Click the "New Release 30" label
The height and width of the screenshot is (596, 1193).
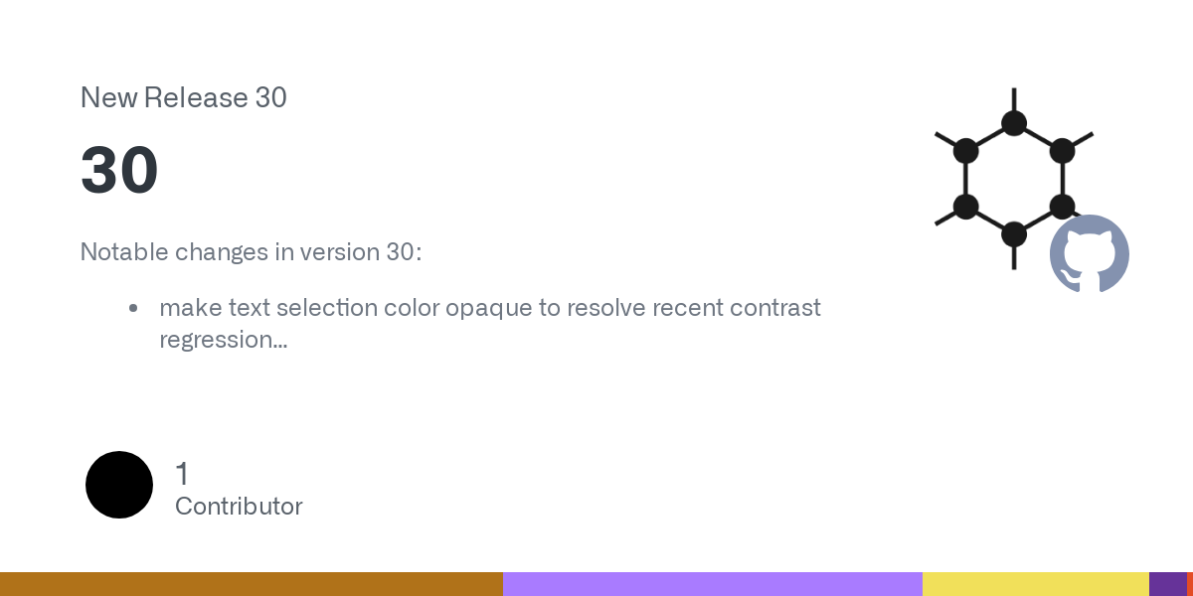[x=184, y=97]
